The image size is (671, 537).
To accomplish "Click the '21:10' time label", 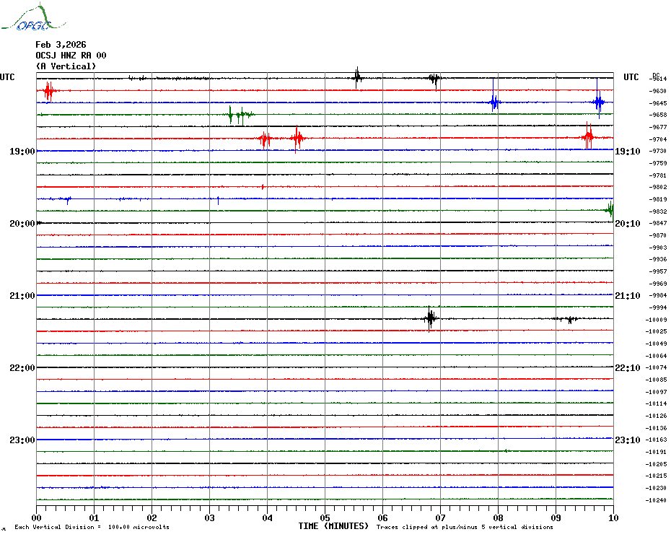I will click(628, 295).
